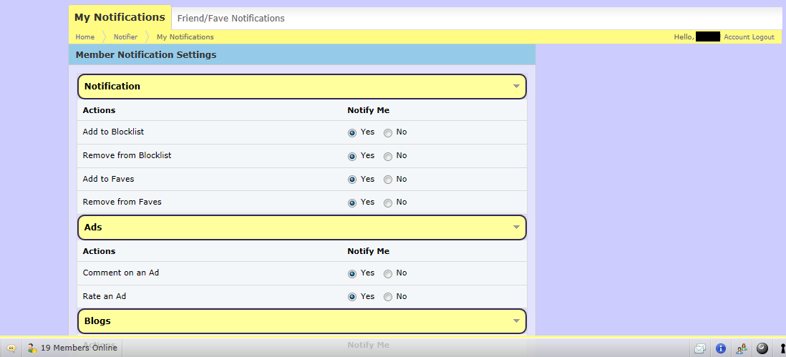The width and height of the screenshot is (786, 357).
Task: Collapse the Ads section arrow
Action: (516, 228)
